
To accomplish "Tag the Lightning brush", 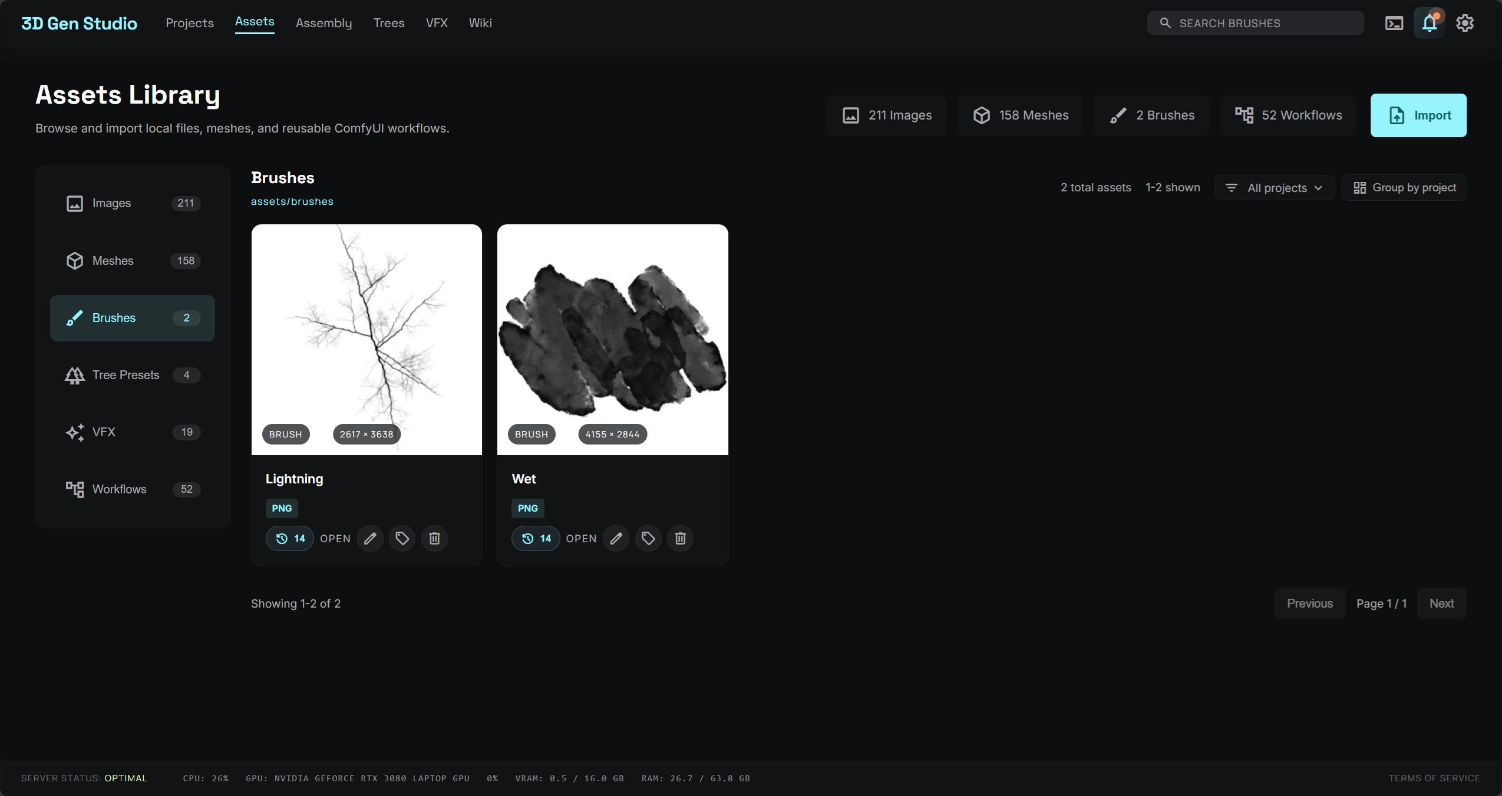I will 402,538.
